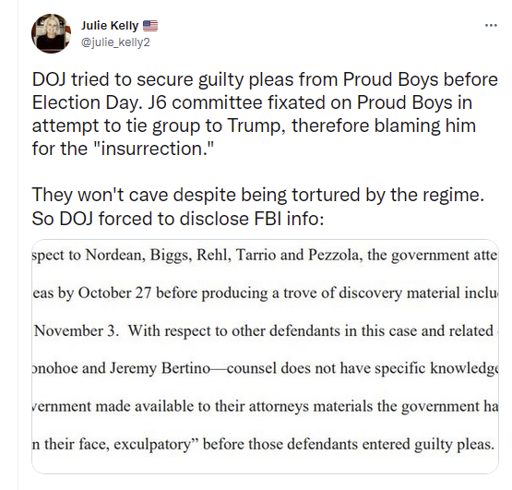Click "Proud Boys before" in the first tweet line
Image resolution: width=512 pixels, height=490 pixels.
pos(420,80)
